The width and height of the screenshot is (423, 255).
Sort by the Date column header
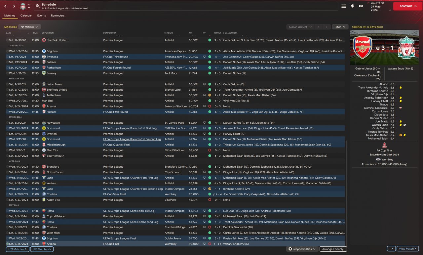9,33
